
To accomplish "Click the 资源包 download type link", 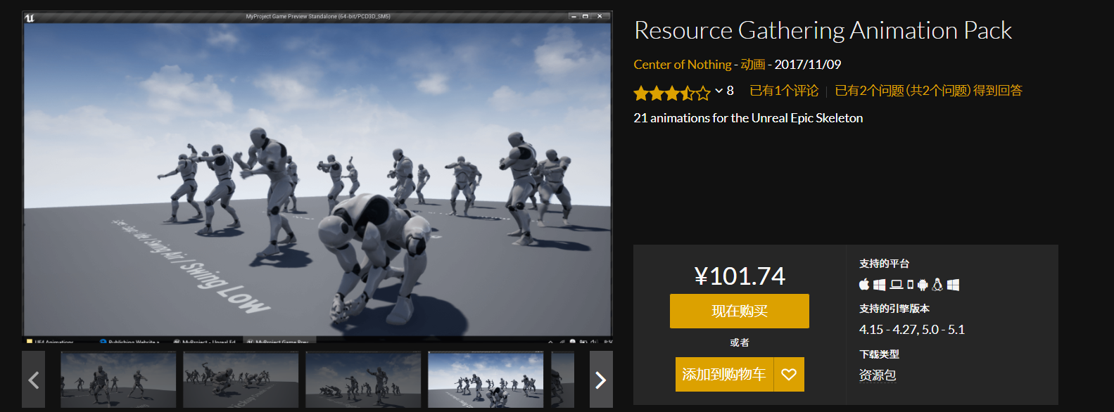I will click(x=878, y=375).
